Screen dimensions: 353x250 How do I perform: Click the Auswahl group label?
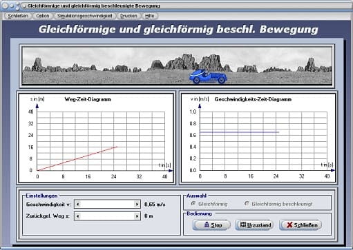[196, 196]
